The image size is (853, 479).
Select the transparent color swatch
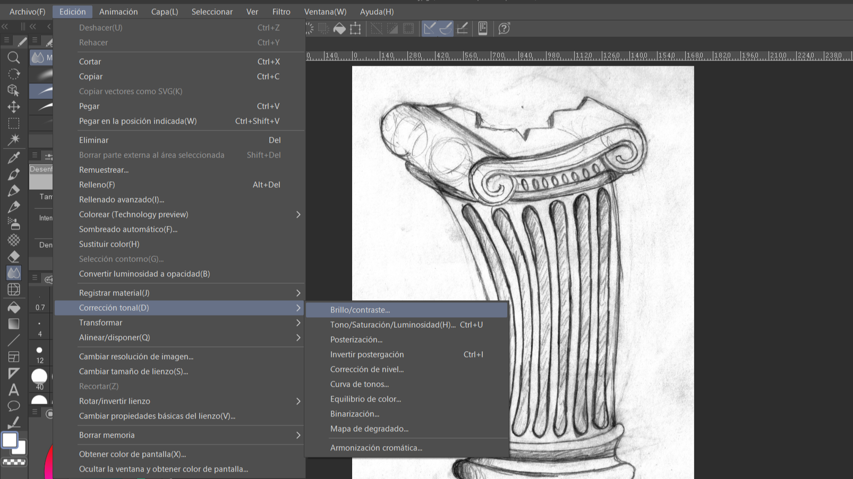(x=14, y=462)
